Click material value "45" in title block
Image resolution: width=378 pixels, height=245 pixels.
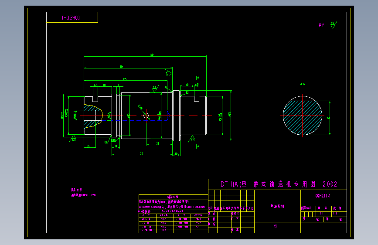[275, 226]
